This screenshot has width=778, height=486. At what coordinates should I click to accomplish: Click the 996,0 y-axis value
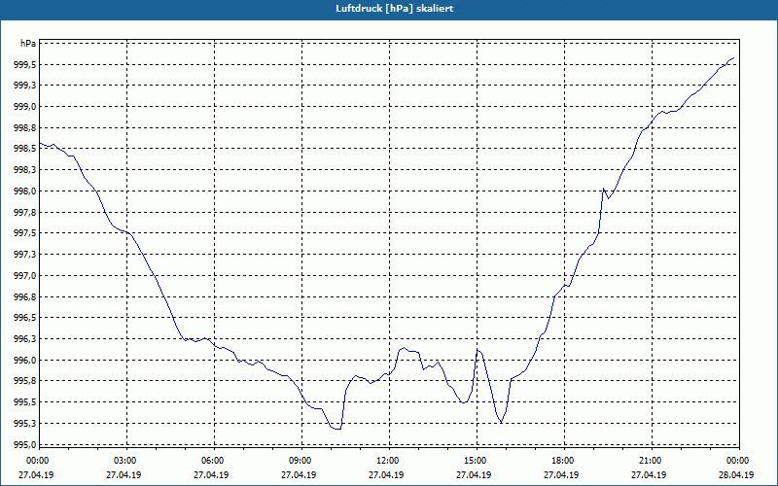(24, 361)
